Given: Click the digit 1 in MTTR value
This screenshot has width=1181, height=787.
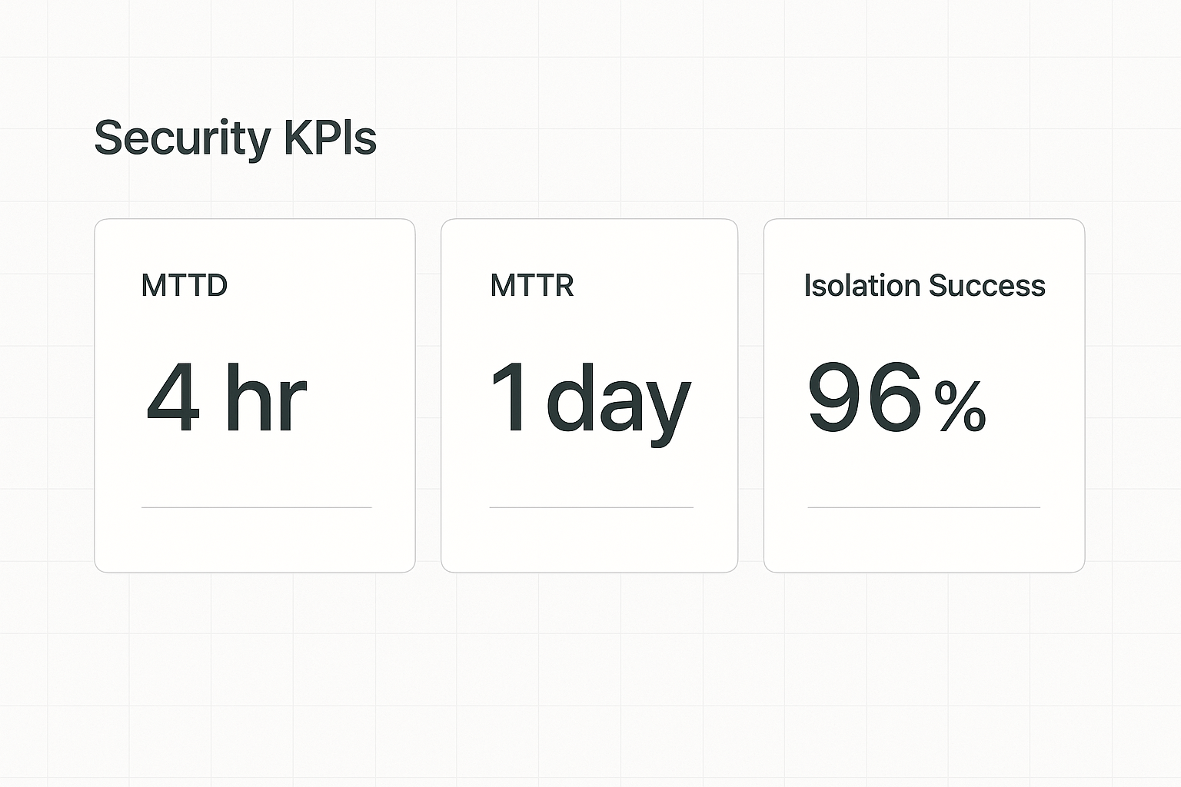Looking at the screenshot, I should [x=509, y=397].
